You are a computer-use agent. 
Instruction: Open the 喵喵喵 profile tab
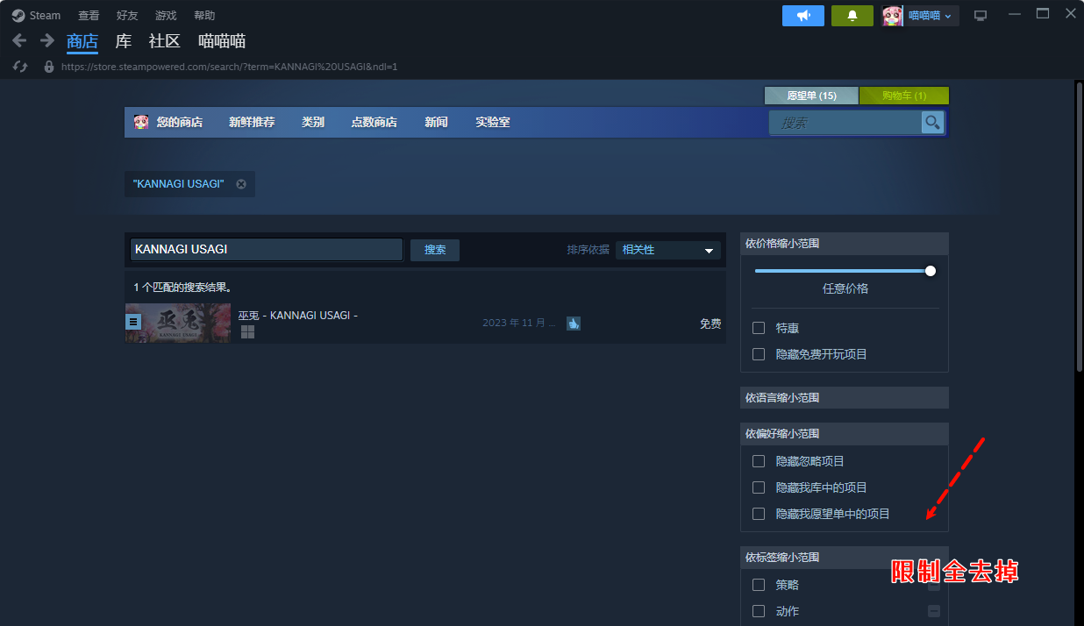[222, 41]
